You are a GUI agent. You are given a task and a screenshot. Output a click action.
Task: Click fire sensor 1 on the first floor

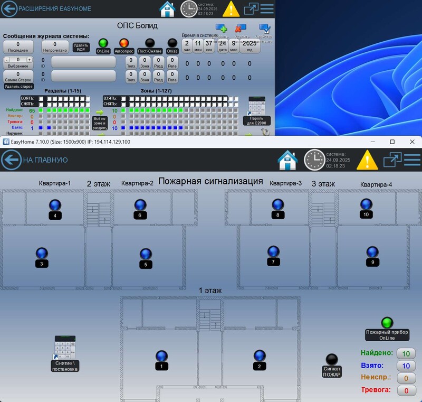pos(162,356)
